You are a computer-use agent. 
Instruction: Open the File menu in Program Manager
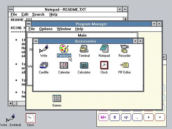point(32,29)
